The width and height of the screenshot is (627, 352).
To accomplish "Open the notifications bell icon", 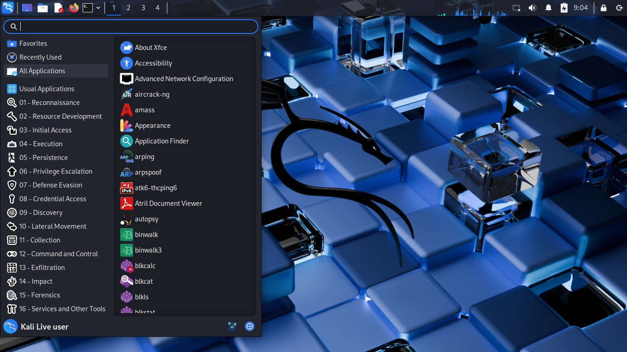I will click(548, 8).
